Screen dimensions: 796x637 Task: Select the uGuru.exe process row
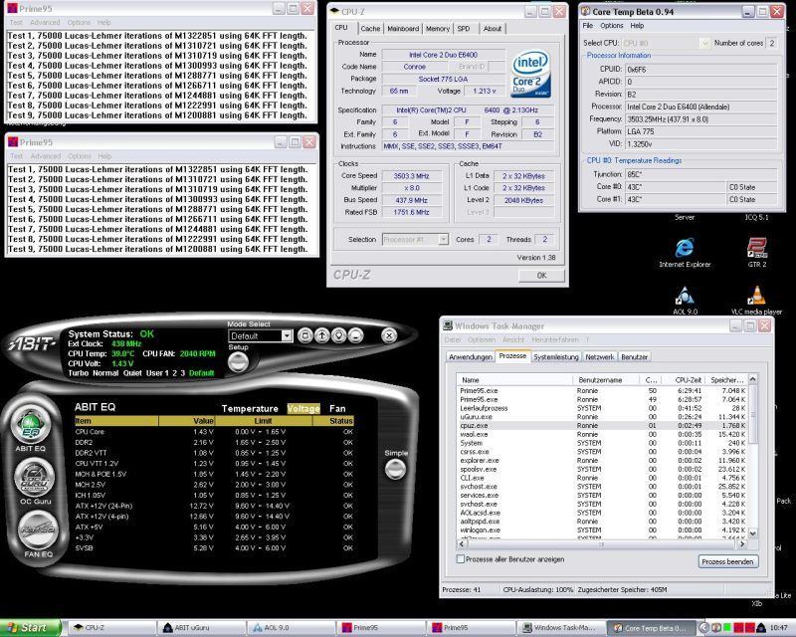(602, 417)
